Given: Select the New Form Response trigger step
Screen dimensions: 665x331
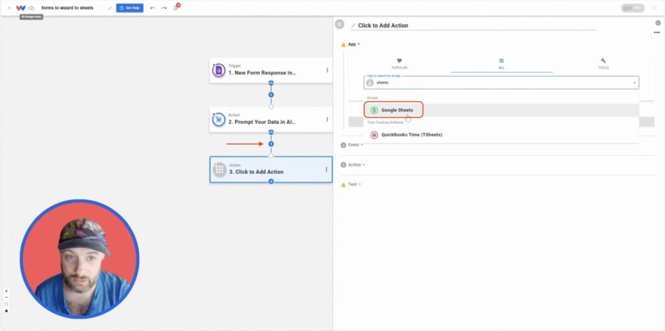Looking at the screenshot, I should (271, 70).
